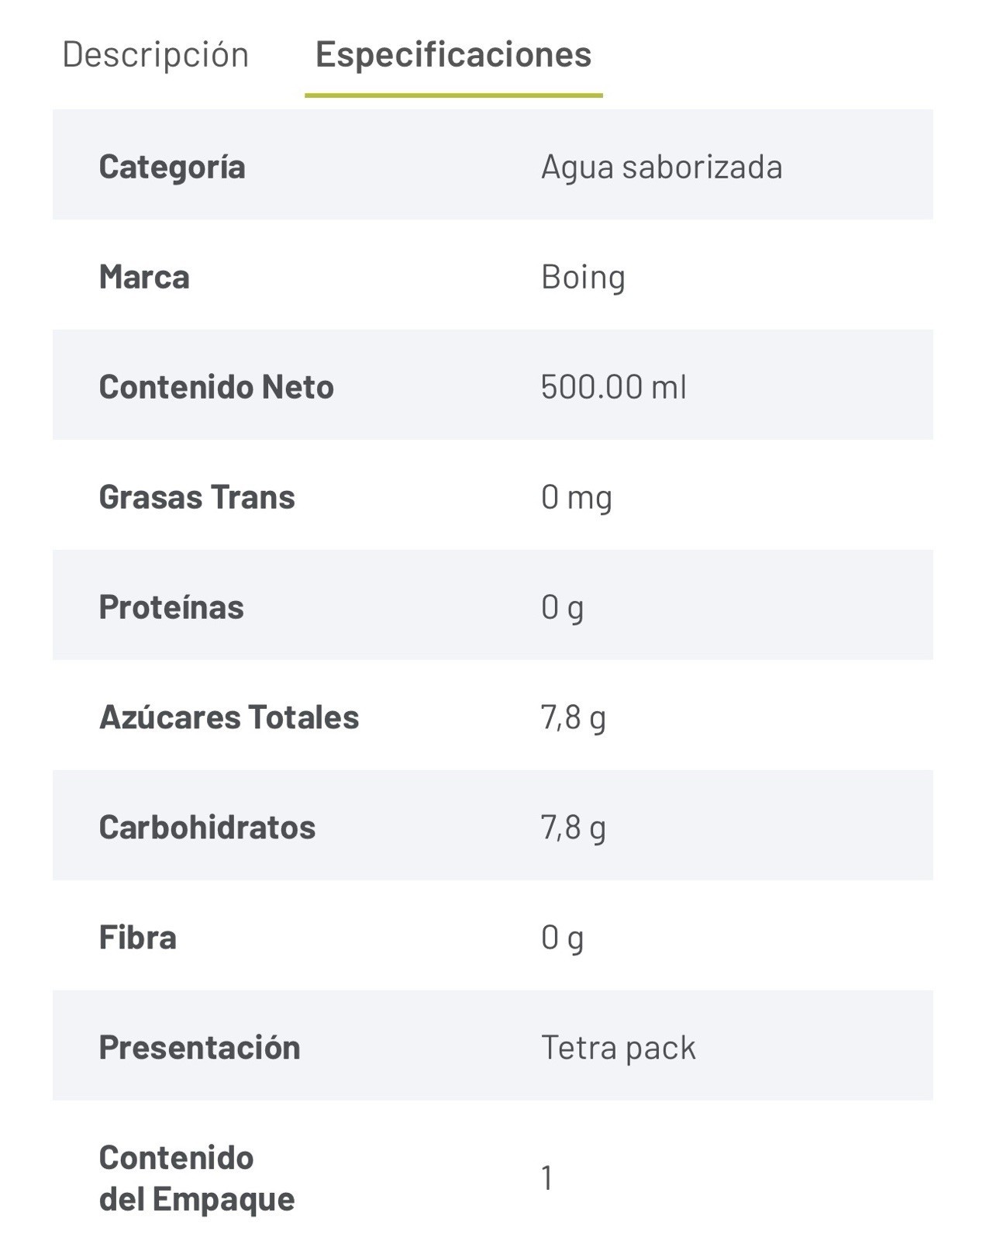986x1241 pixels.
Task: Switch to the Descripción tab
Action: [x=155, y=54]
